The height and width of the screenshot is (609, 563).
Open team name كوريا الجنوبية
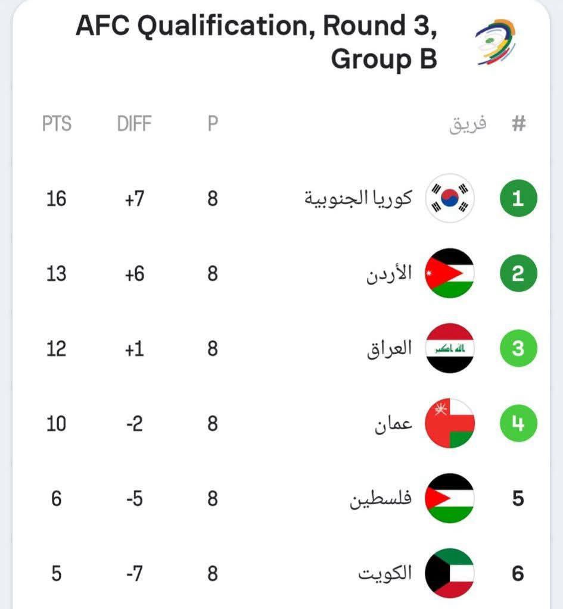click(x=358, y=198)
